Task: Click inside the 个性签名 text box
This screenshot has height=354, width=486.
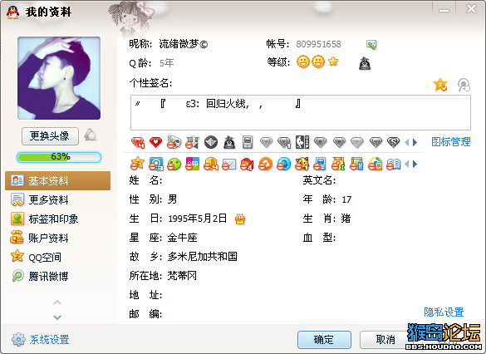Action: tap(301, 112)
